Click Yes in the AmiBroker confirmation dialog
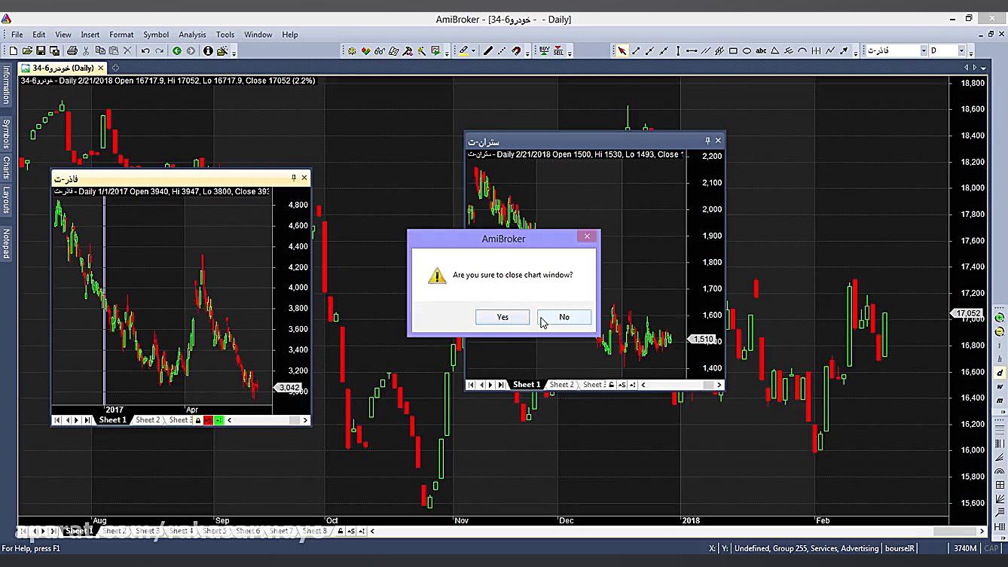Viewport: 1008px width, 567px height. (x=502, y=317)
